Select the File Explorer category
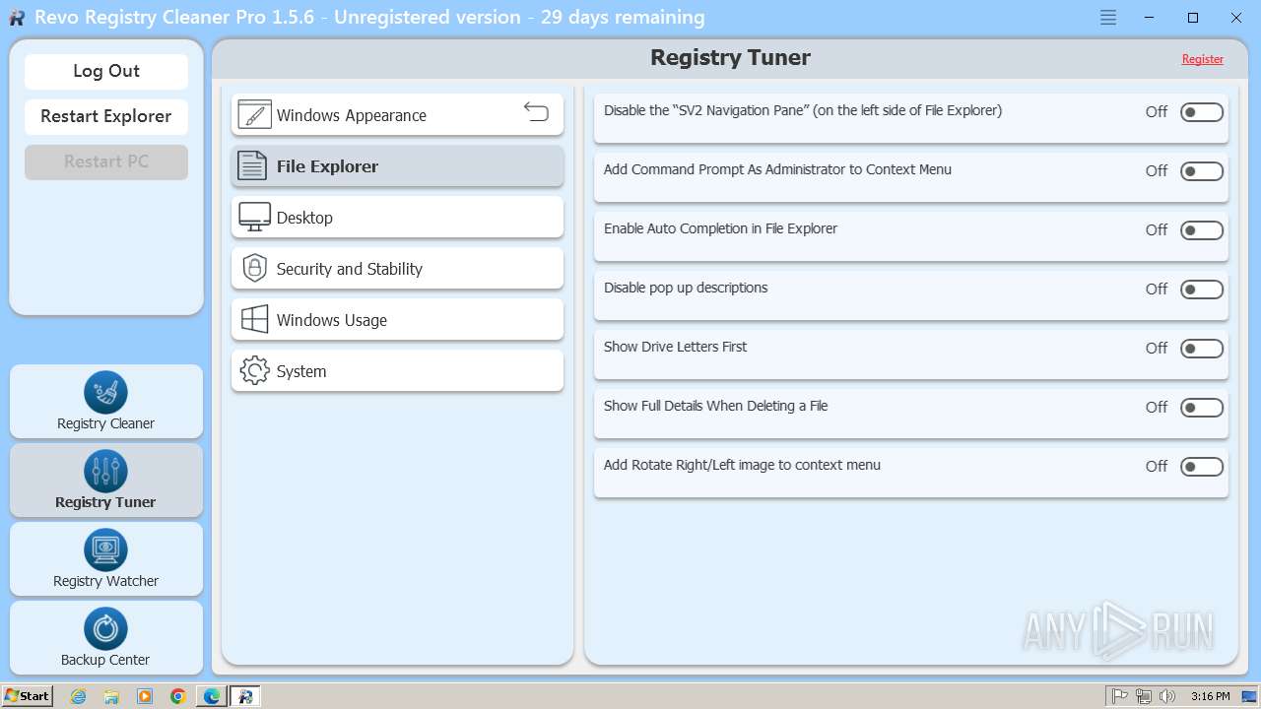Image resolution: width=1261 pixels, height=709 pixels. 397,166
